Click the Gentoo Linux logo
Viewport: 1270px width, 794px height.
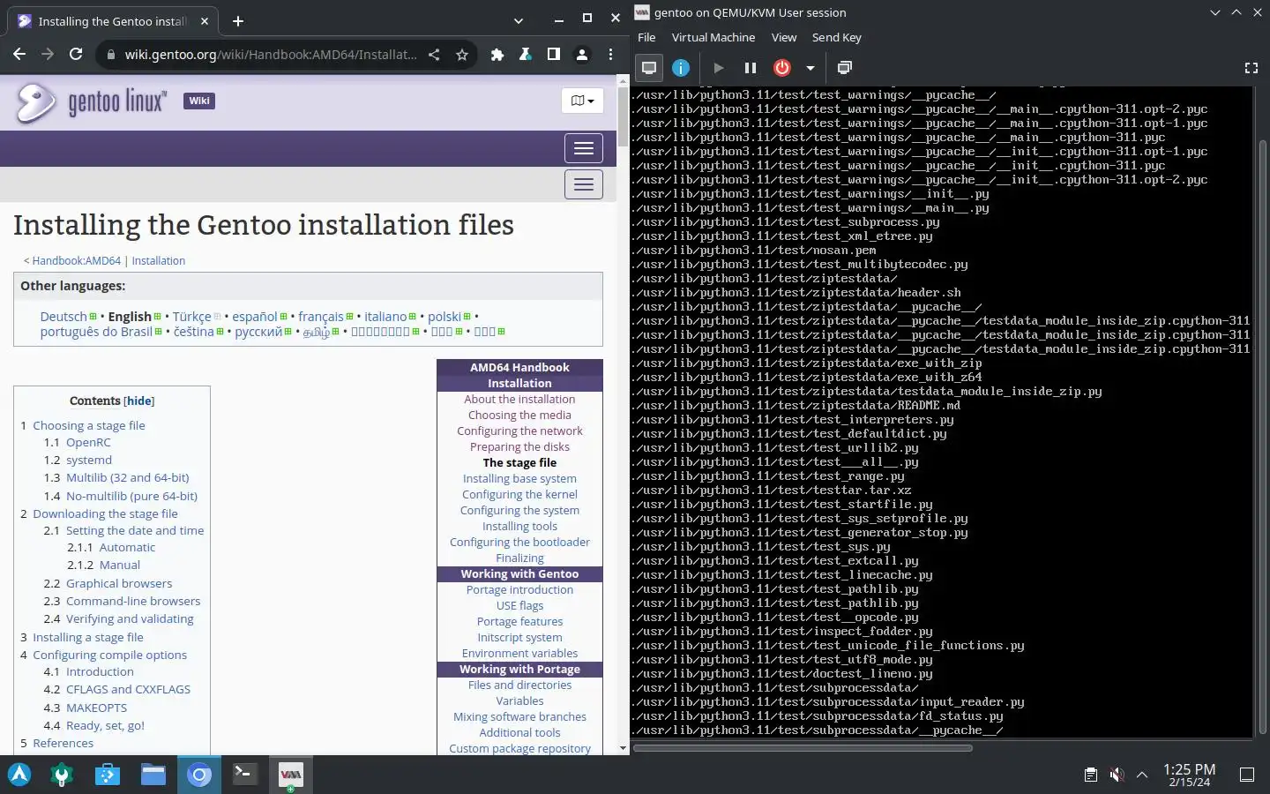click(91, 101)
